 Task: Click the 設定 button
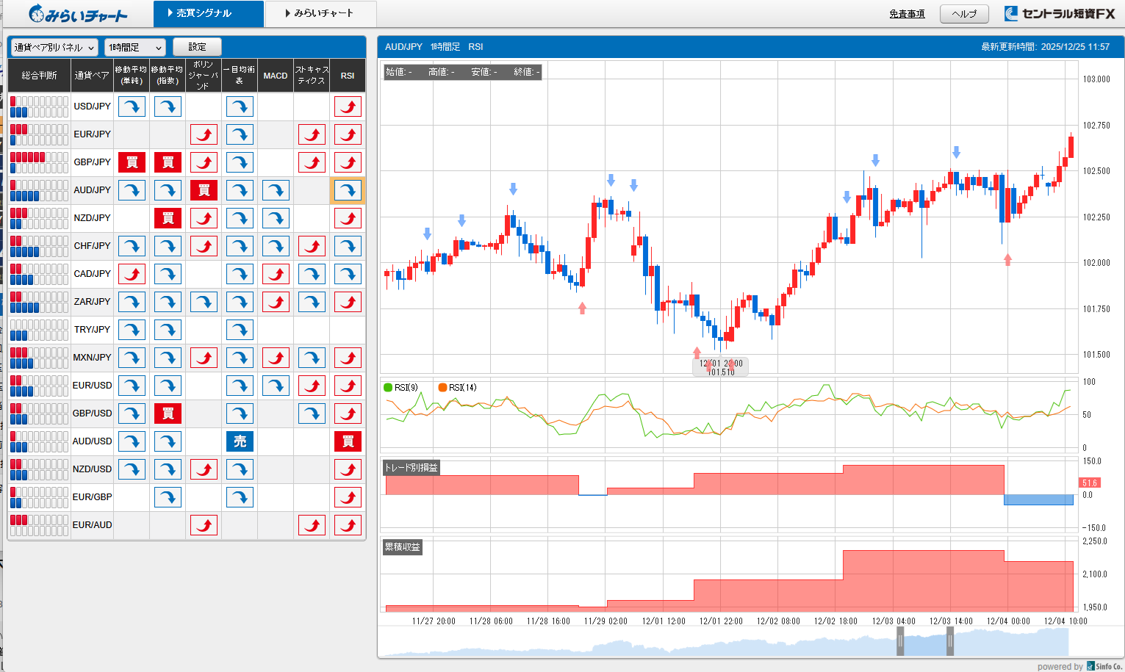(197, 47)
